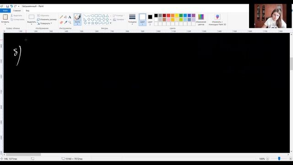Activate Color 2 background selector

tap(150, 20)
